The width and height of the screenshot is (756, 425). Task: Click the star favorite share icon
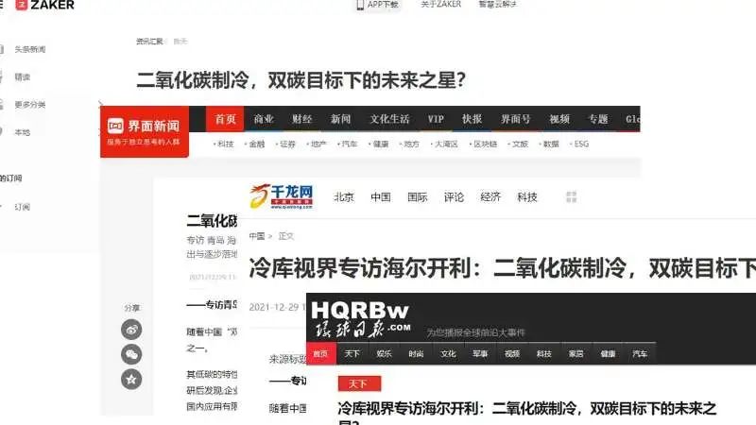[x=131, y=380]
